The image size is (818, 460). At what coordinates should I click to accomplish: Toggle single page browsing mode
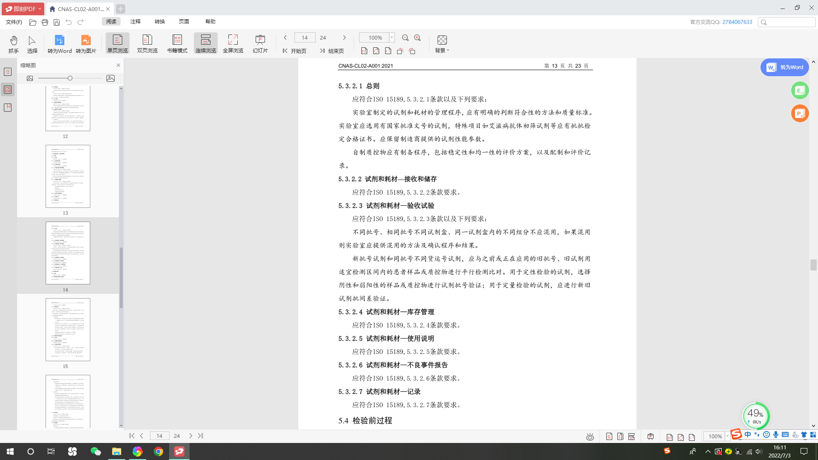click(x=117, y=44)
